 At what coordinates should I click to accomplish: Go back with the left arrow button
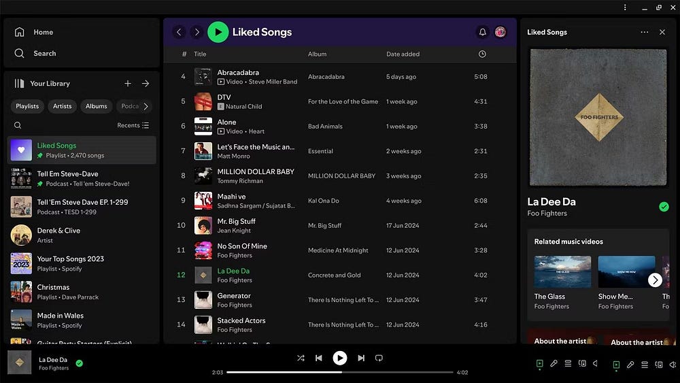tap(179, 32)
